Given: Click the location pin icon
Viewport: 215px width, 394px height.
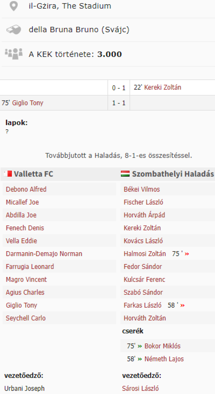Looking at the screenshot, I should (13, 6).
